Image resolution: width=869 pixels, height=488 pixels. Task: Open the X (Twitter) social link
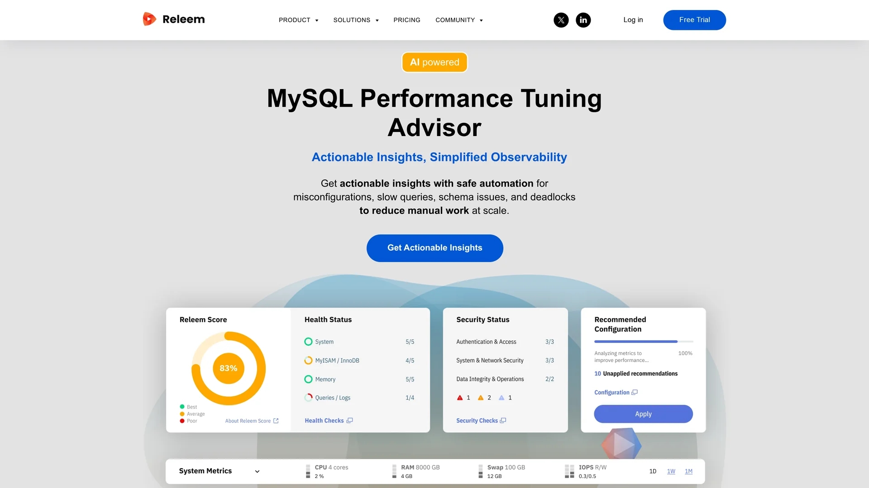(561, 20)
